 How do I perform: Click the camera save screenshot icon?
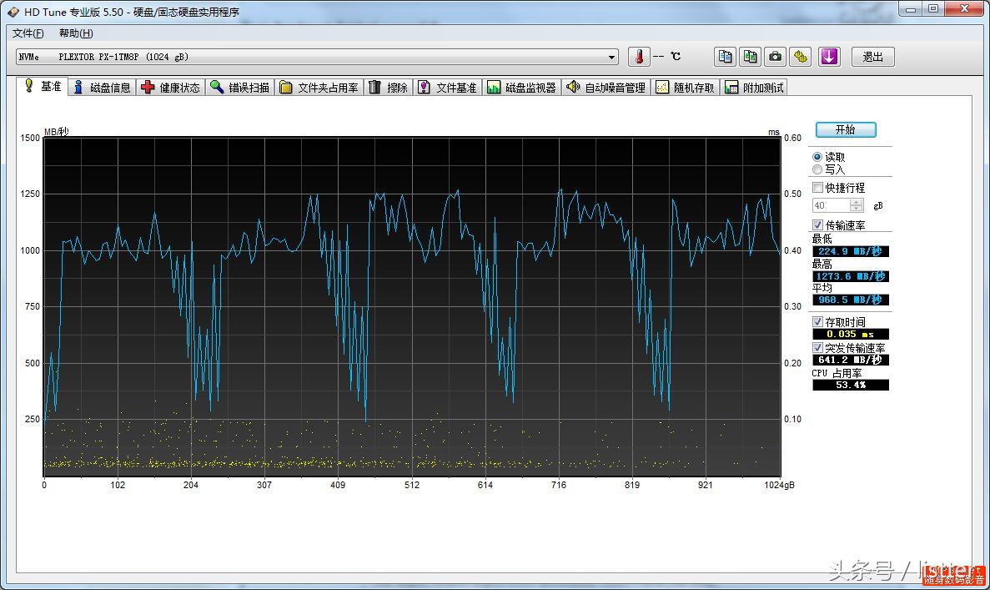(x=776, y=57)
